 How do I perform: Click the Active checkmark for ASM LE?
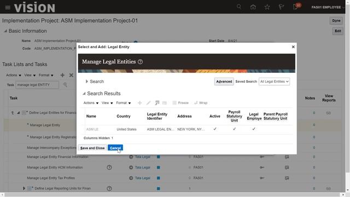[215, 129]
